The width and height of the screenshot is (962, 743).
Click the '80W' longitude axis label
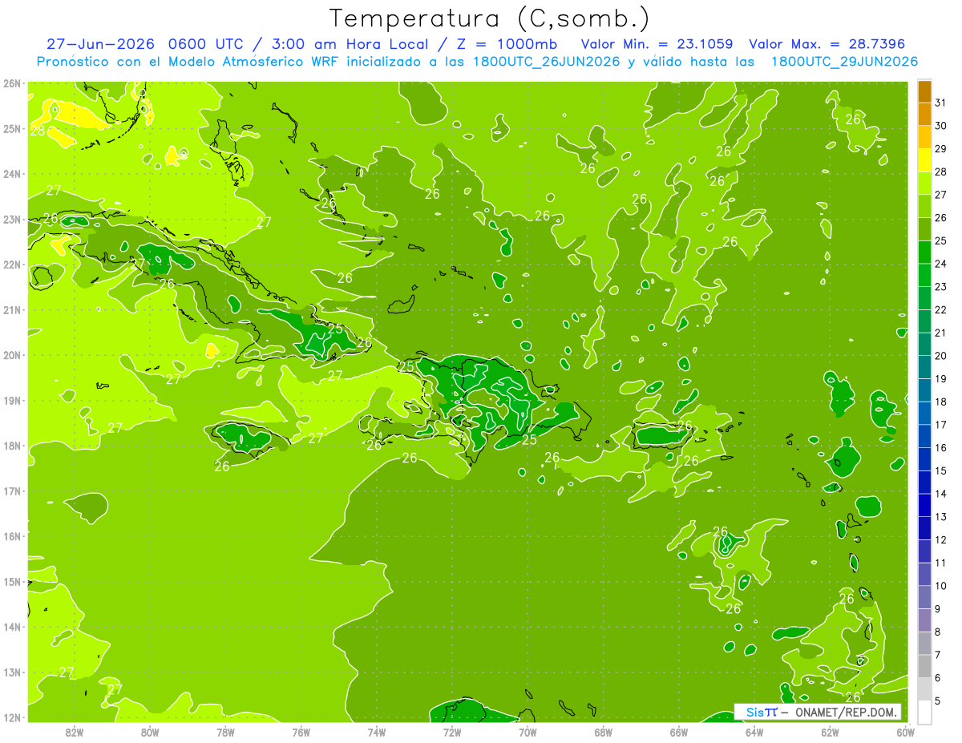coord(150,732)
